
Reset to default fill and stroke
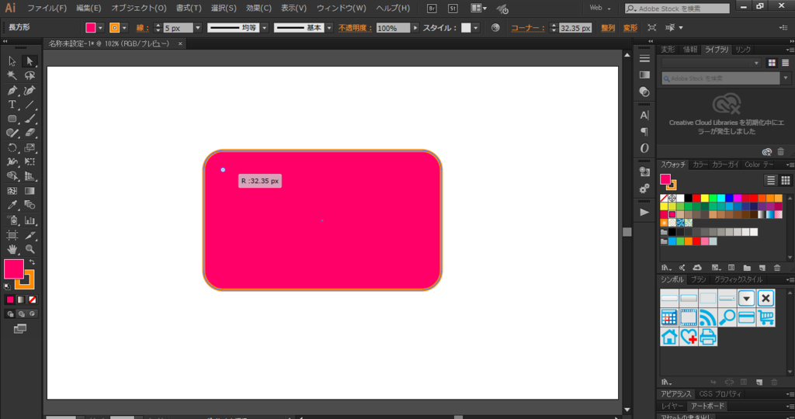[7, 286]
